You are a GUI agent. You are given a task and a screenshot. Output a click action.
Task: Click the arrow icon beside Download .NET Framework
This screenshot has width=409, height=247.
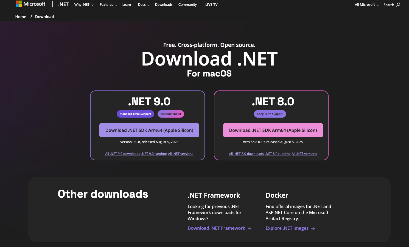pos(250,228)
